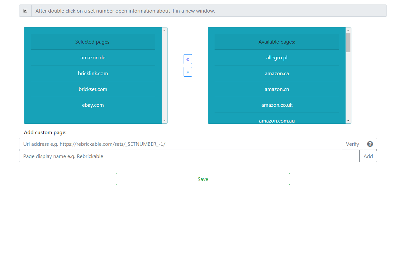Screen dimensions: 413x258
Task: Click the Verify button
Action: pos(352,144)
